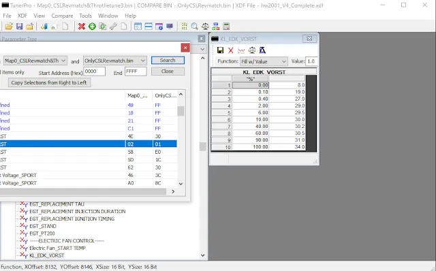
Task: Click the red graph line icon in table window
Action: click(x=241, y=50)
